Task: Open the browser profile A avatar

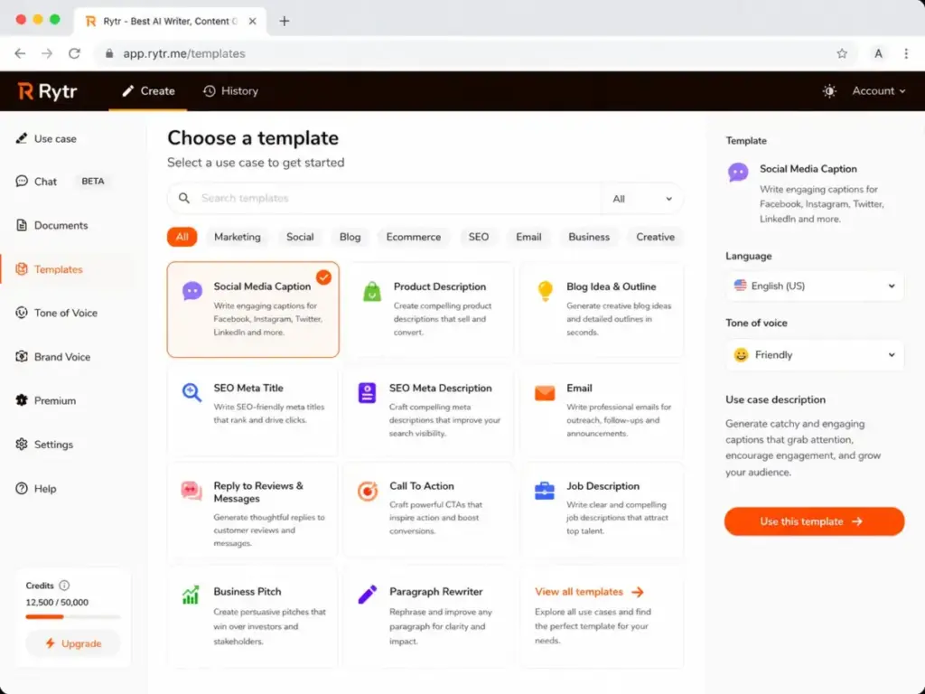Action: [878, 53]
